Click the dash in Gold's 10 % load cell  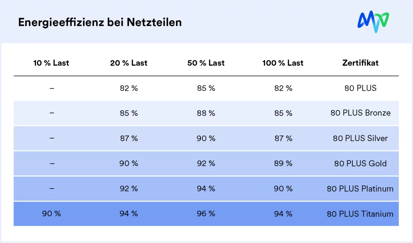[x=52, y=163]
